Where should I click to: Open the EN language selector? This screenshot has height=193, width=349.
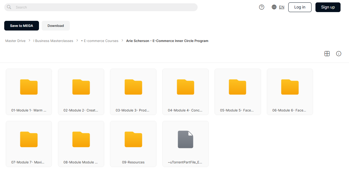pyautogui.click(x=282, y=7)
